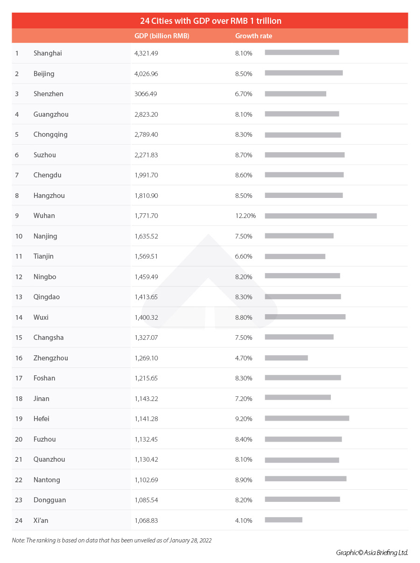420x563 pixels.
Task: Click the table title about 24 cities
Action: (x=210, y=21)
